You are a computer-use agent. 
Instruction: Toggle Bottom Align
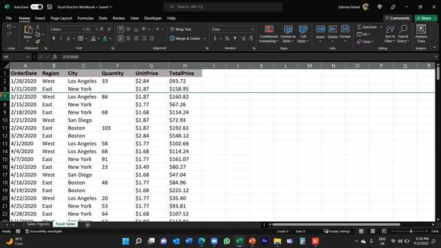coord(136,29)
